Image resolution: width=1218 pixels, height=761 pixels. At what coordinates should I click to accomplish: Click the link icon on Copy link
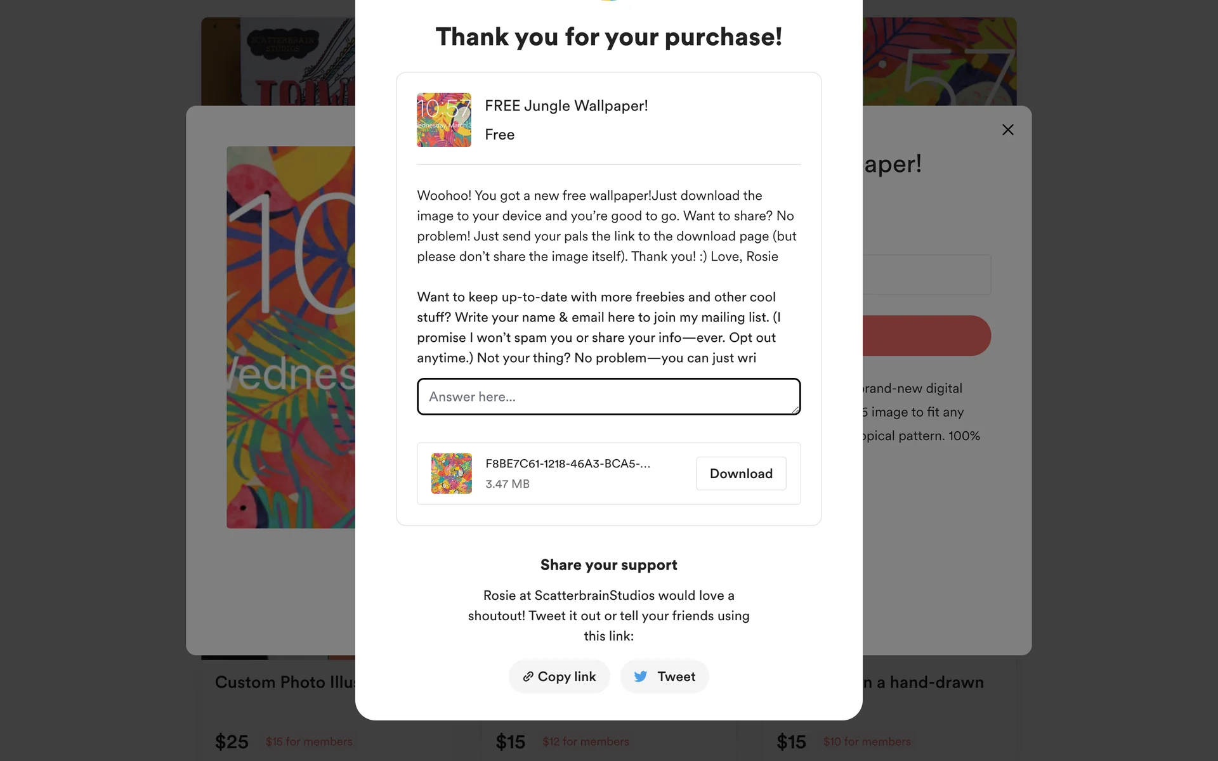[528, 677]
